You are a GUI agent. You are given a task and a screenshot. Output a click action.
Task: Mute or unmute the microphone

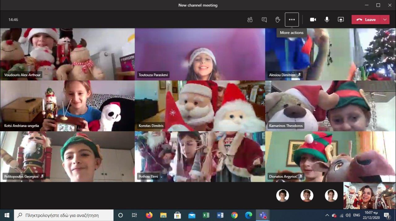coord(327,20)
